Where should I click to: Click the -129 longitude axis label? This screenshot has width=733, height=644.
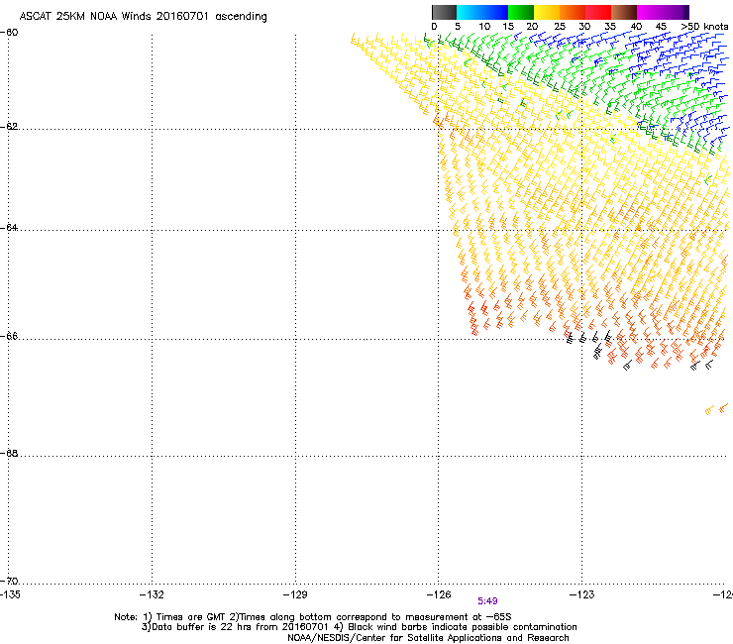pos(295,594)
